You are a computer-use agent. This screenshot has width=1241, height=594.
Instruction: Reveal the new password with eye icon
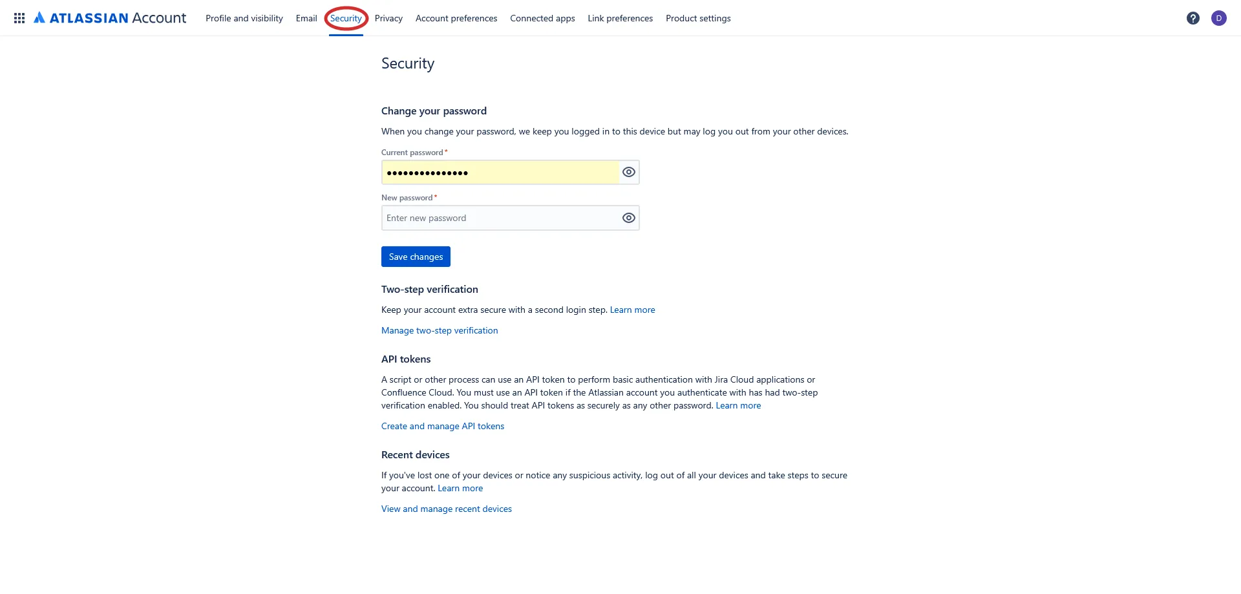coord(628,218)
